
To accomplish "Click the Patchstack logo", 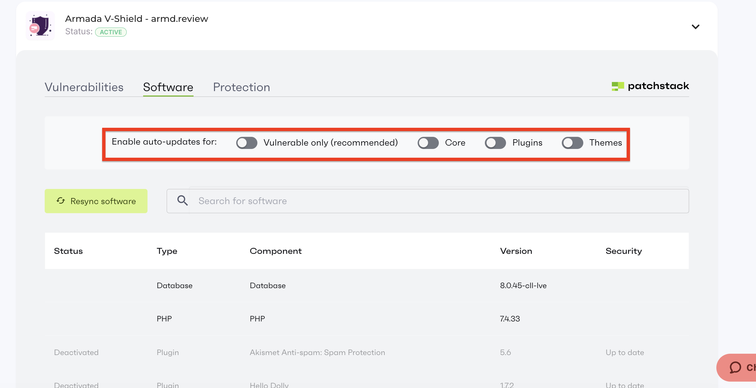I will click(x=650, y=86).
